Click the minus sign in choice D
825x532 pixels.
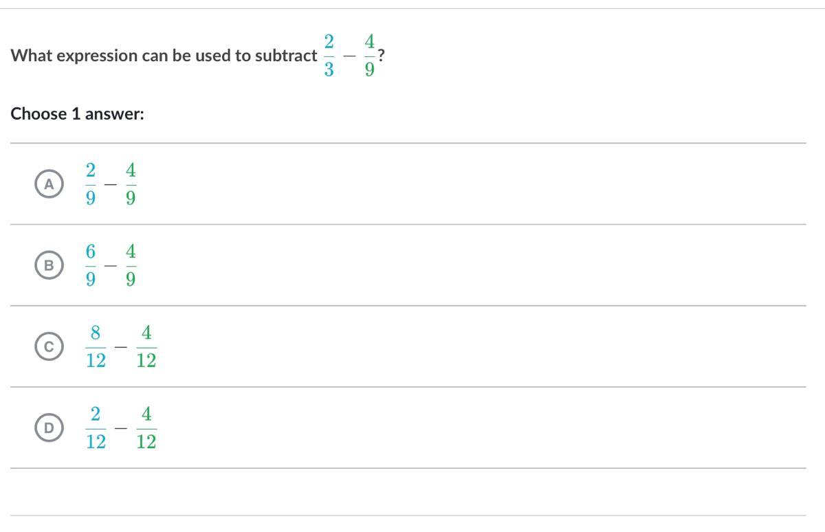point(121,428)
